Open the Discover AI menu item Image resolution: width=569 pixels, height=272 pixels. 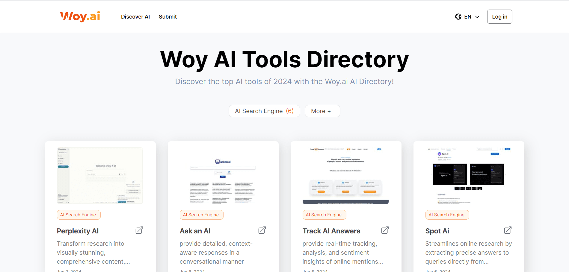point(135,17)
